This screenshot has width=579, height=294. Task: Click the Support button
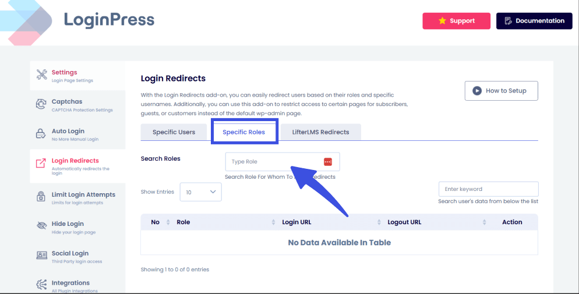click(x=456, y=21)
